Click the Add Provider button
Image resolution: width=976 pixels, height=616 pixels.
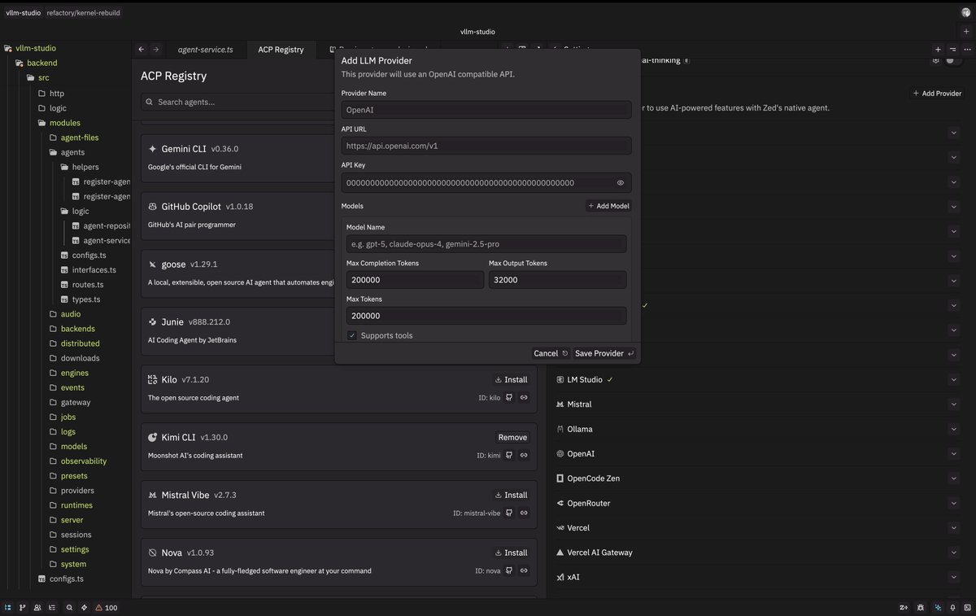click(937, 94)
